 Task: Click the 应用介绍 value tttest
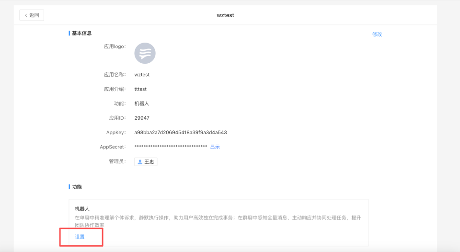(140, 89)
